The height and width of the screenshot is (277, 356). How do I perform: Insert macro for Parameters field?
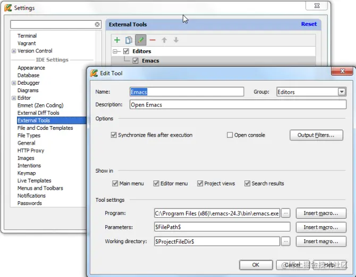click(x=321, y=227)
